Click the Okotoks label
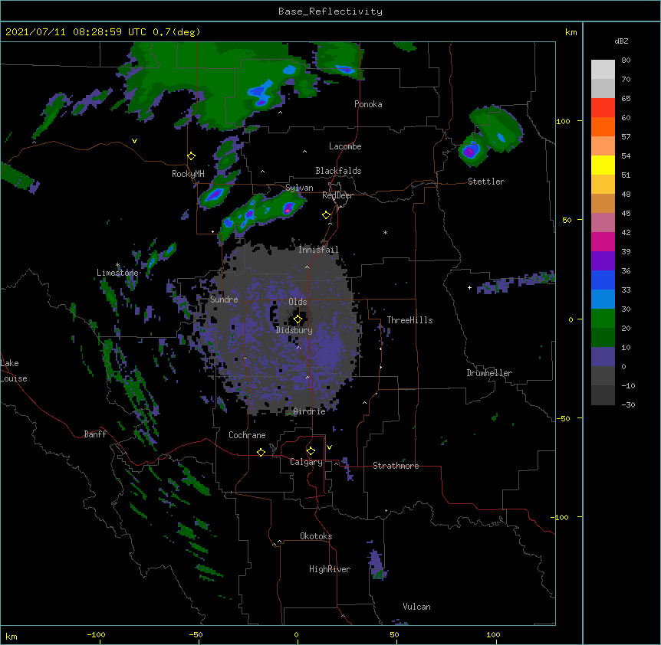 pyautogui.click(x=316, y=536)
